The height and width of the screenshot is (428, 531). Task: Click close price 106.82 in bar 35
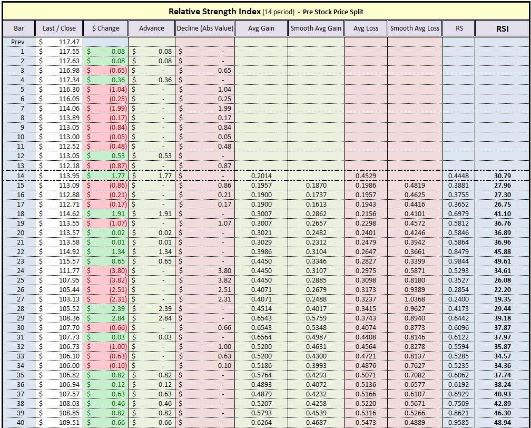[x=59, y=375]
